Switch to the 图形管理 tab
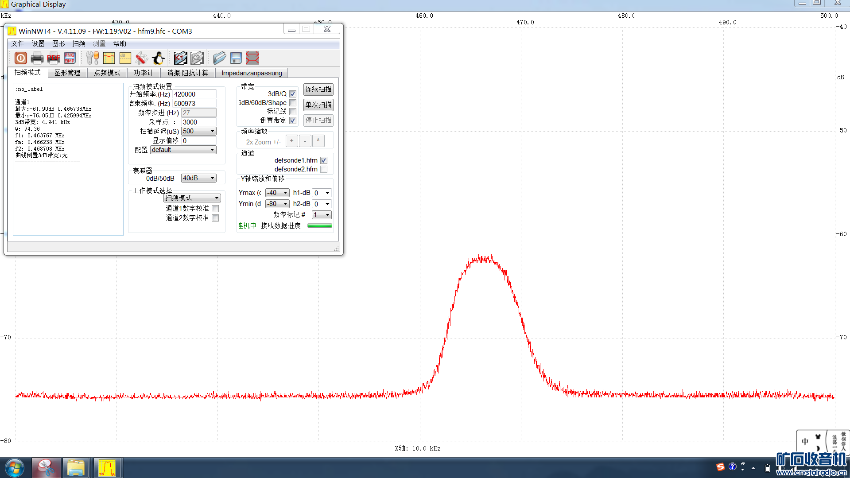850x478 pixels. pos(67,73)
